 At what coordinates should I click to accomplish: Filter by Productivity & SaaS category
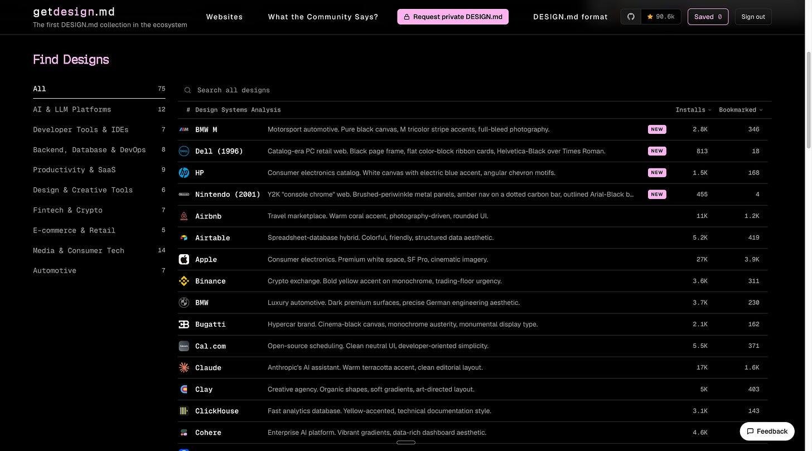point(99,169)
